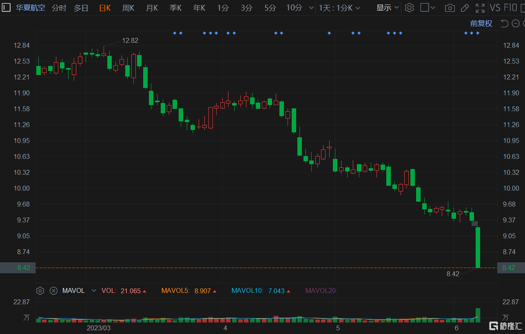Click the 12.82 high price annotation
This screenshot has width=525, height=334.
[130, 40]
